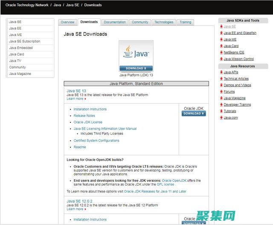
Task: Click the red arrow after Java SE 12.0.2 Learn more
Action: [85, 209]
